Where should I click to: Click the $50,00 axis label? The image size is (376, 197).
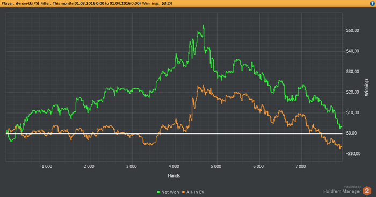tap(352, 31)
